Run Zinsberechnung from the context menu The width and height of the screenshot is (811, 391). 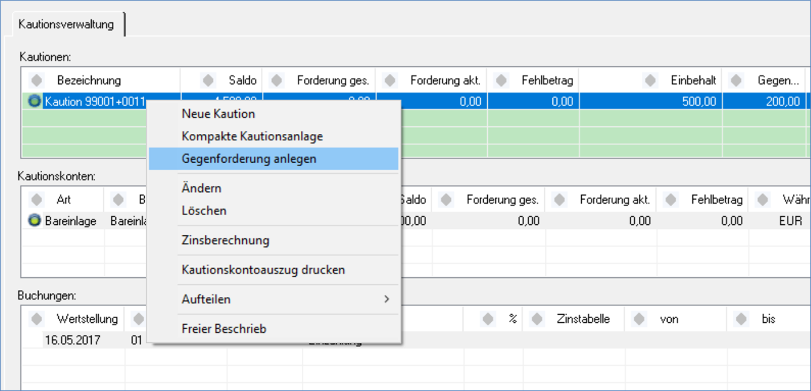click(x=226, y=240)
